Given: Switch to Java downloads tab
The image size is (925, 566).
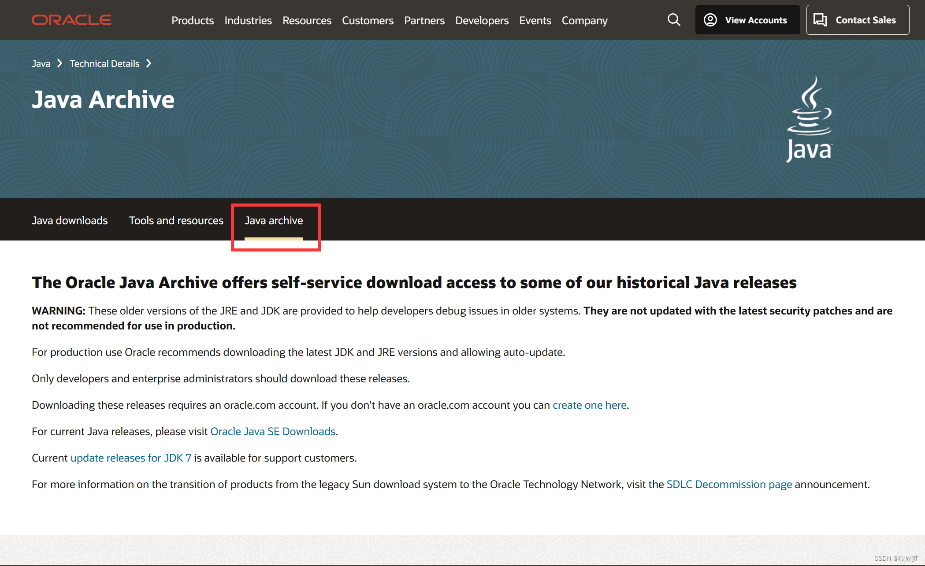Looking at the screenshot, I should point(70,220).
